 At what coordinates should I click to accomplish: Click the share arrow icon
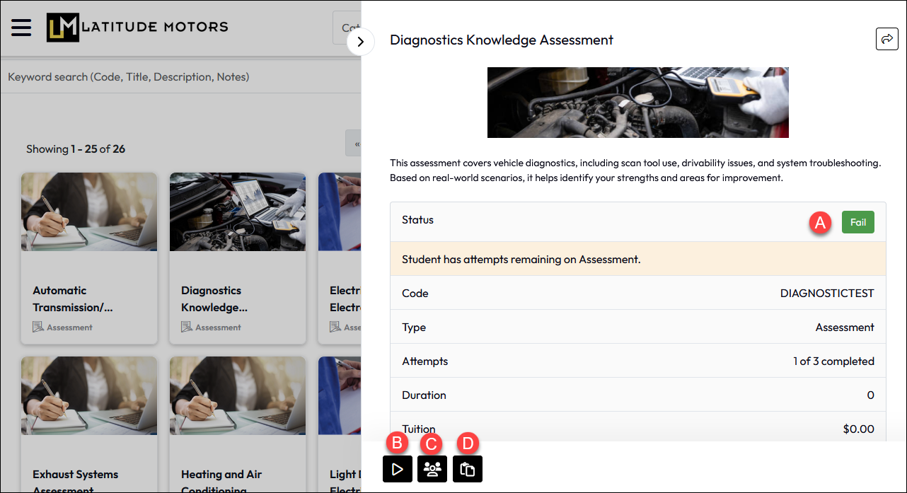click(x=886, y=39)
